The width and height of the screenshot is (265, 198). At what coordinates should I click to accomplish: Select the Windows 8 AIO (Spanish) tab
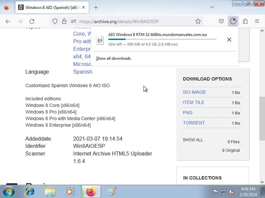coord(52,7)
